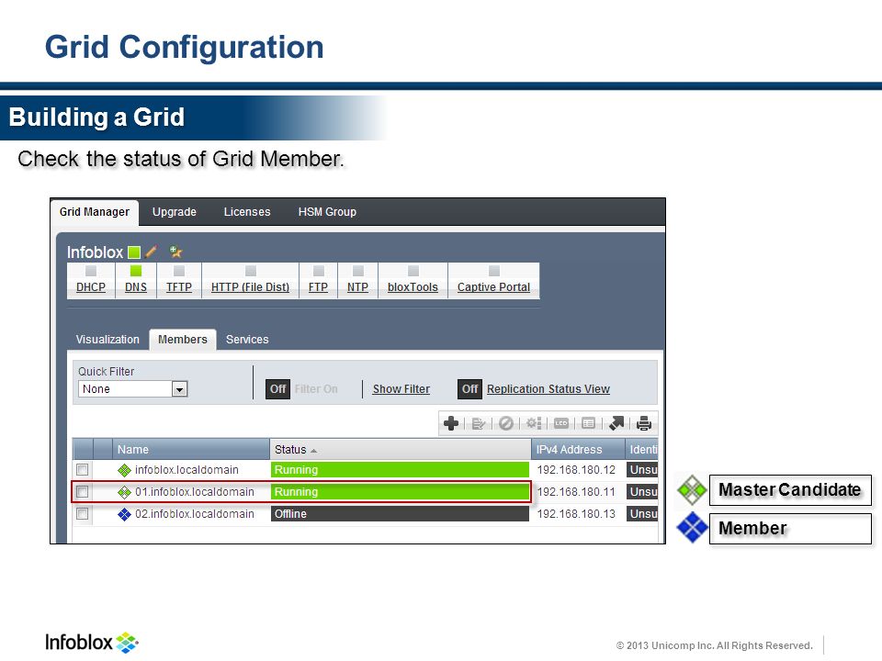Click the green DNS service status indicator
This screenshot has height=661, width=882.
click(136, 272)
